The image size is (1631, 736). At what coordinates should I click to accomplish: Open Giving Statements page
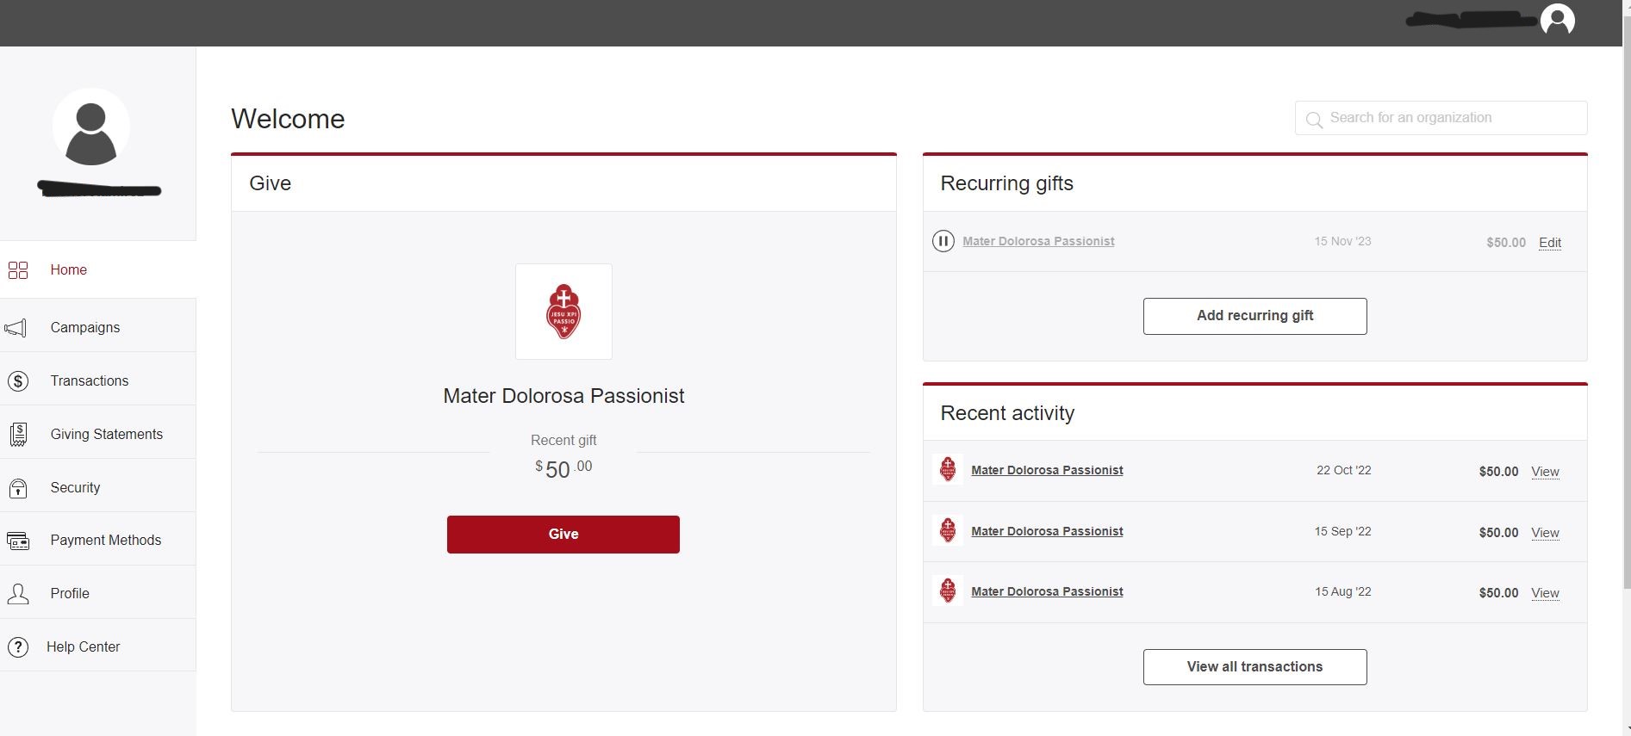click(98, 435)
